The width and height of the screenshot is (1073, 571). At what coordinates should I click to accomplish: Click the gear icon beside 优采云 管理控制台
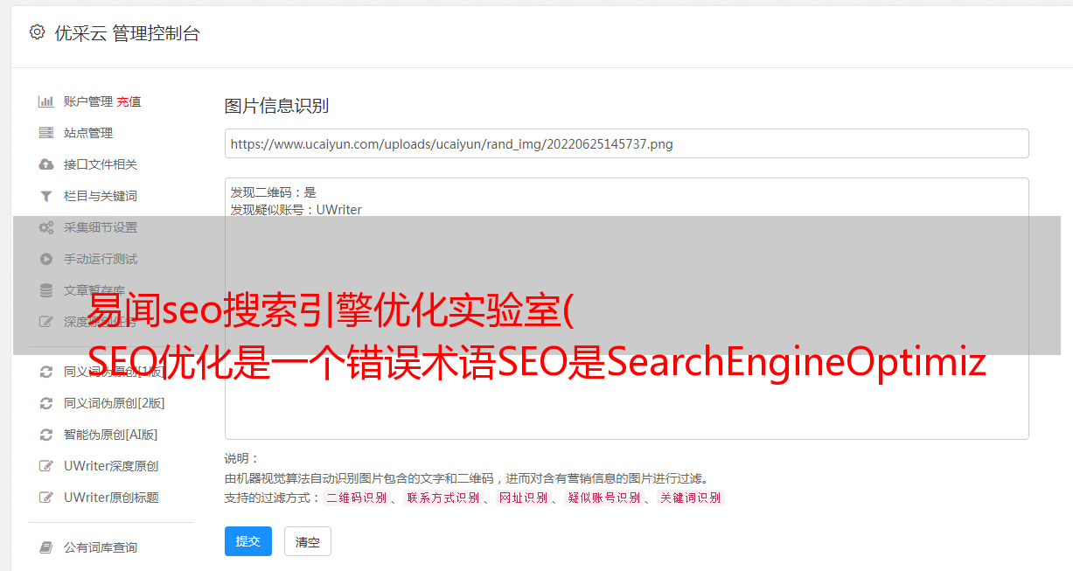(37, 32)
